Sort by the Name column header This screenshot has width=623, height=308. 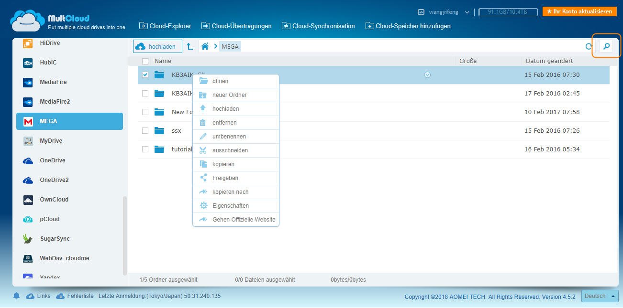tap(163, 61)
